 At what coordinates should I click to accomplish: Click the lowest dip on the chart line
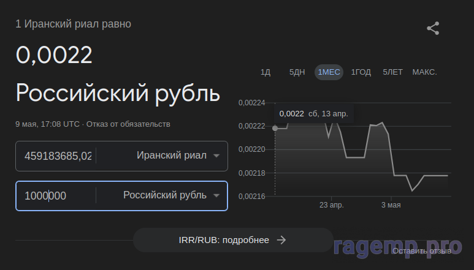click(412, 190)
